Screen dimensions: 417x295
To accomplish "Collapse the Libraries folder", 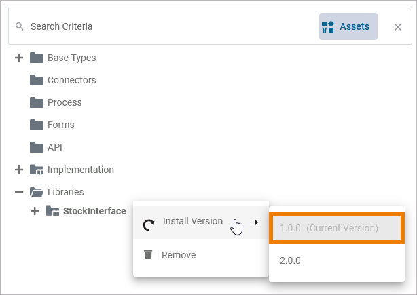I will (19, 192).
